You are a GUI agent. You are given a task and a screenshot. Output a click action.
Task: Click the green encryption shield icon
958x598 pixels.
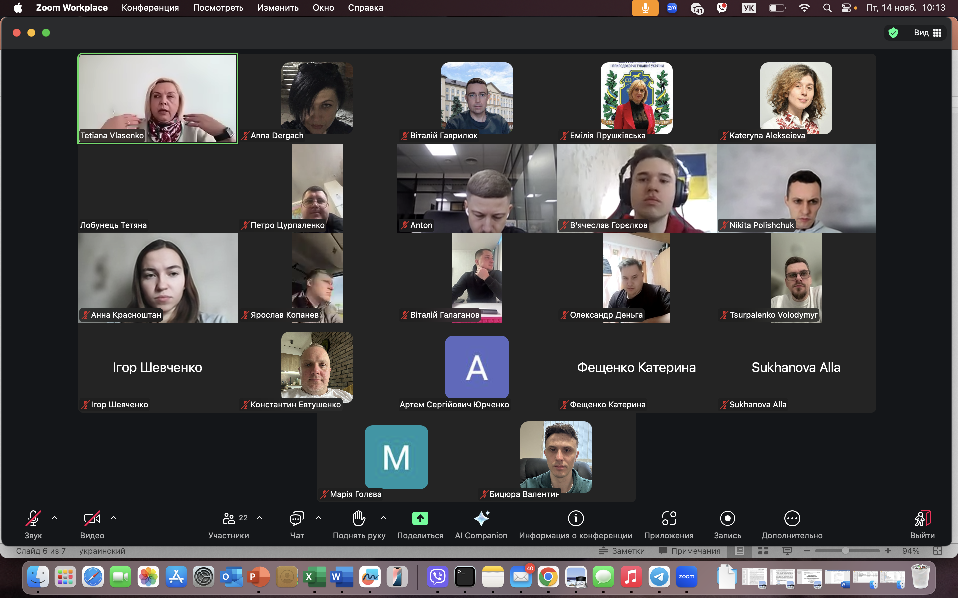[893, 33]
